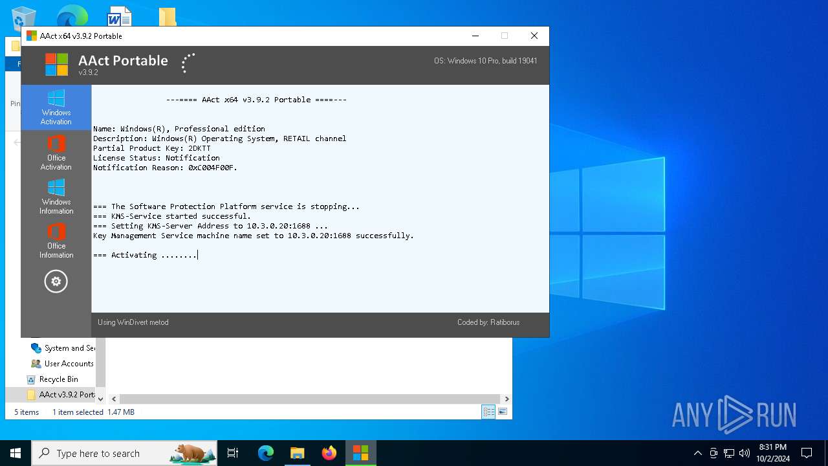Open network status tray icon
828x466 pixels.
point(729,453)
